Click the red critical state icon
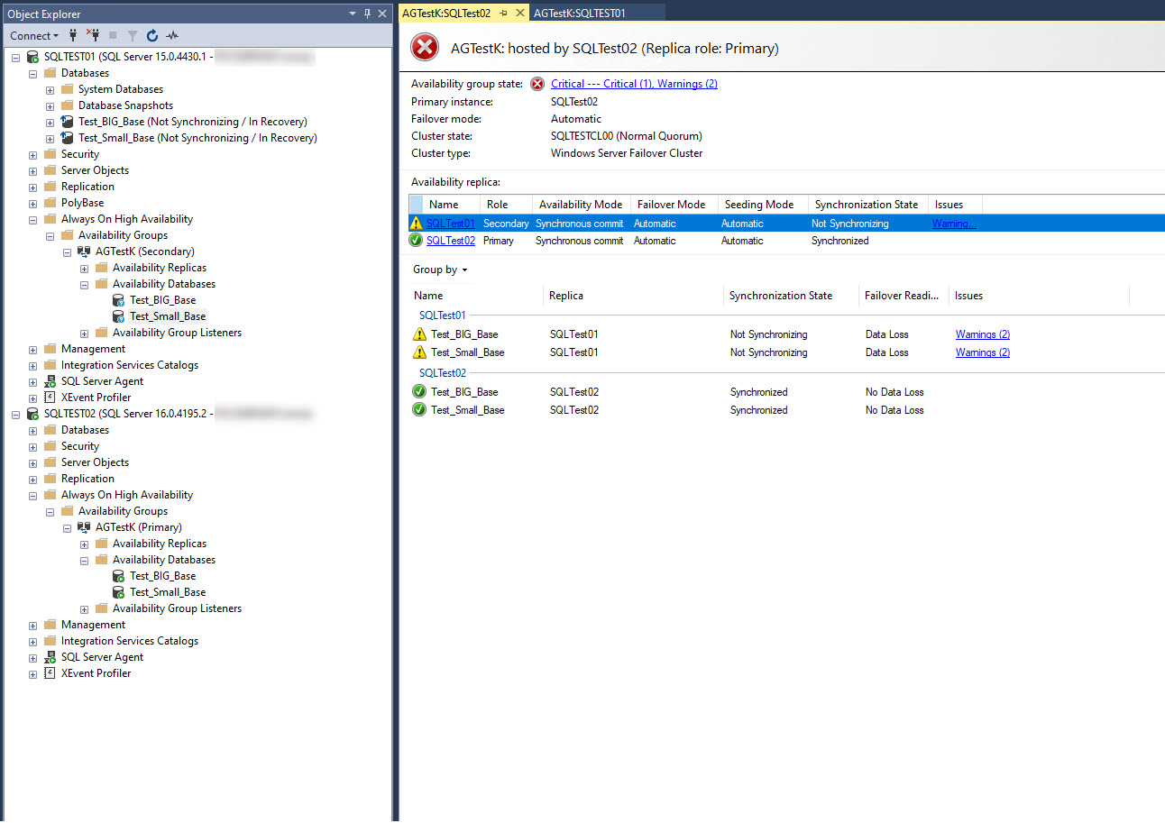1165x823 pixels. click(x=537, y=84)
